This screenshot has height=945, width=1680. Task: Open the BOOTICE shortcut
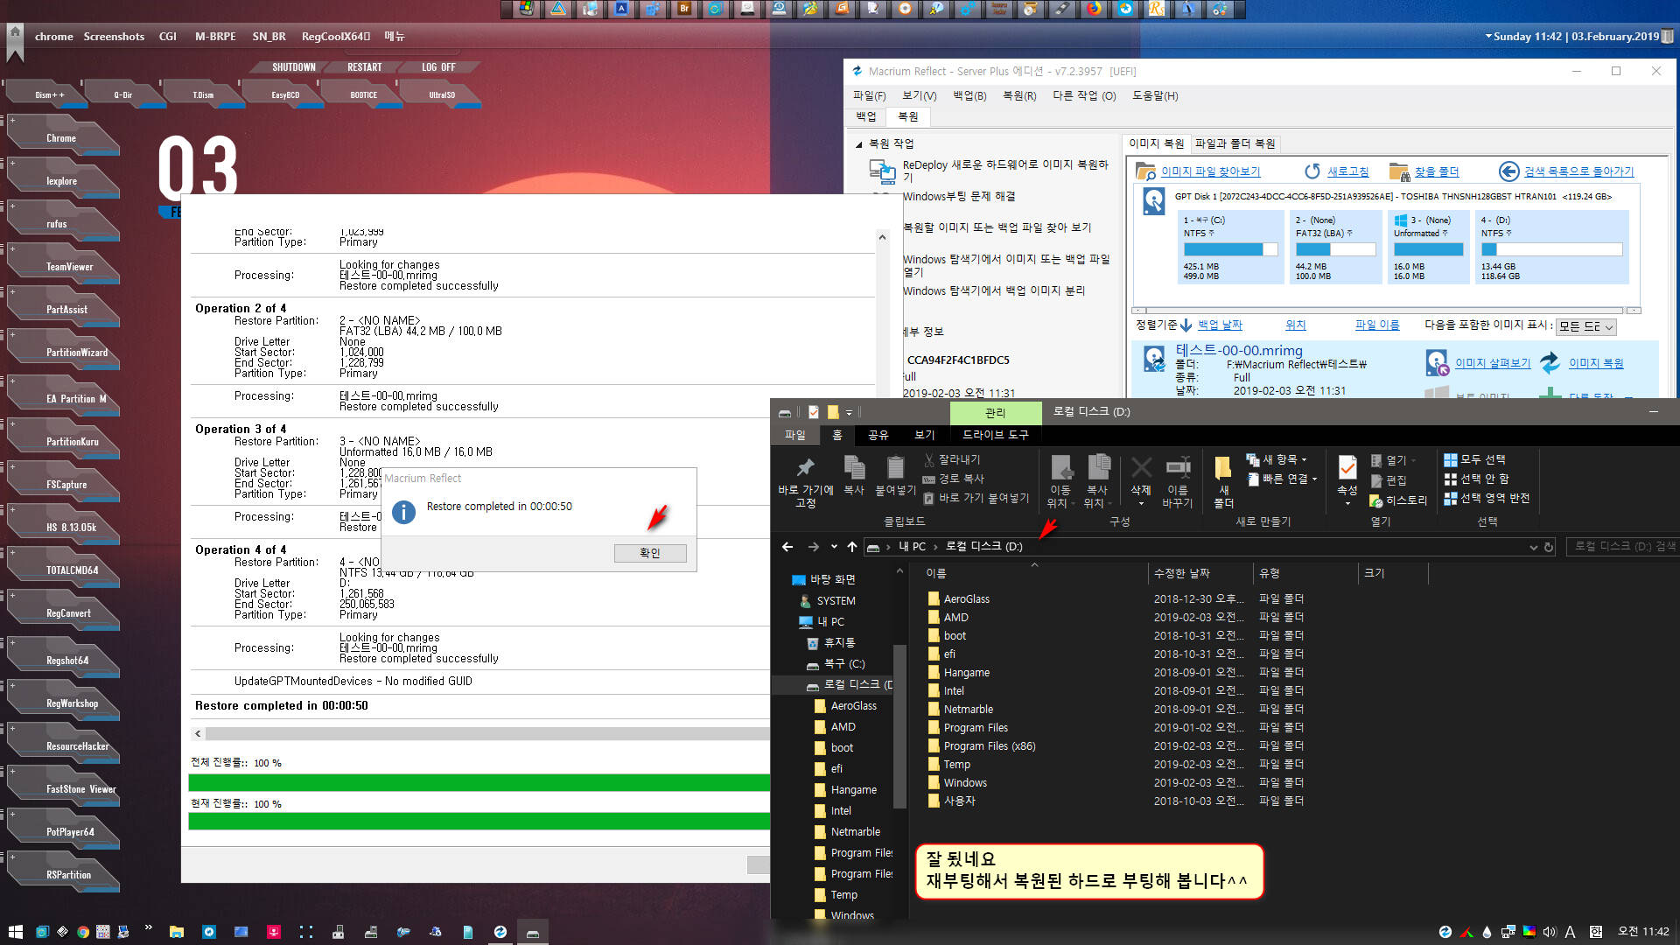[364, 94]
